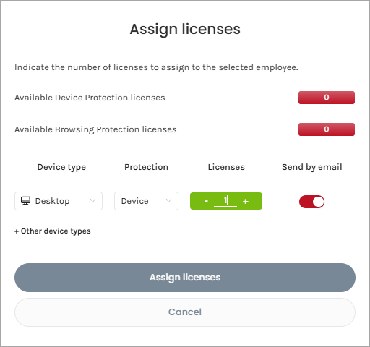The image size is (370, 347).
Task: Cancel the assign licenses dialog
Action: click(185, 312)
